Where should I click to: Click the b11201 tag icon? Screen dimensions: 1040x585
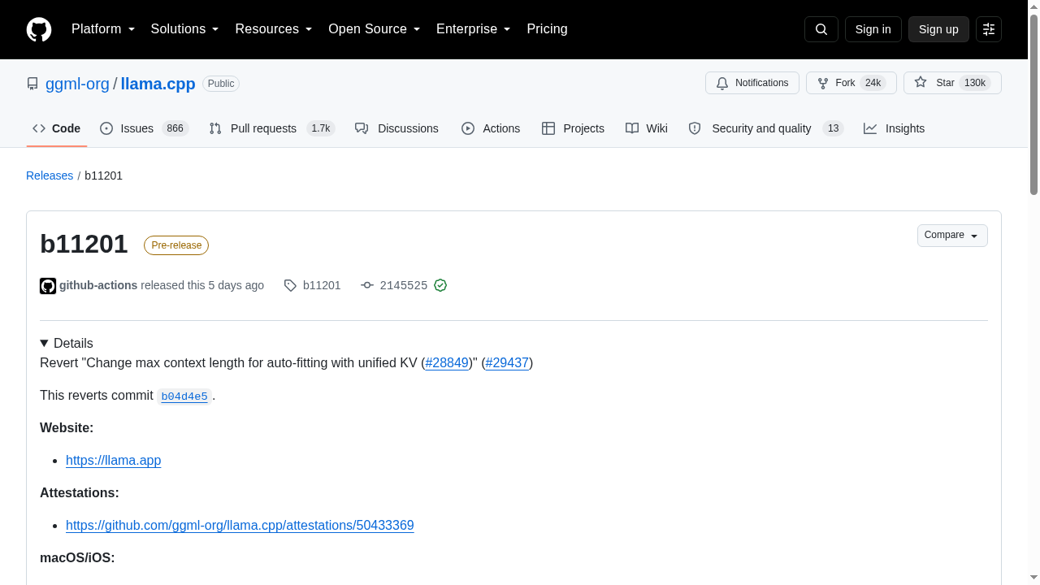click(x=290, y=285)
